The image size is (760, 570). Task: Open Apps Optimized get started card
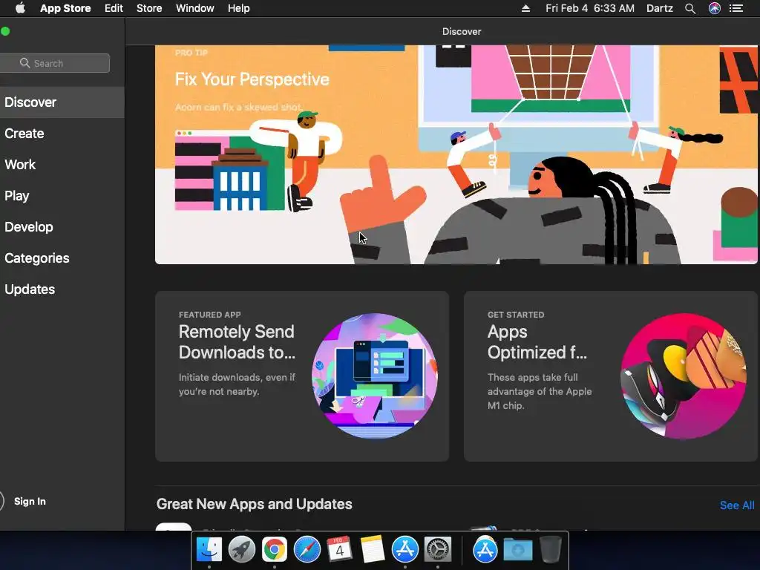pos(611,376)
